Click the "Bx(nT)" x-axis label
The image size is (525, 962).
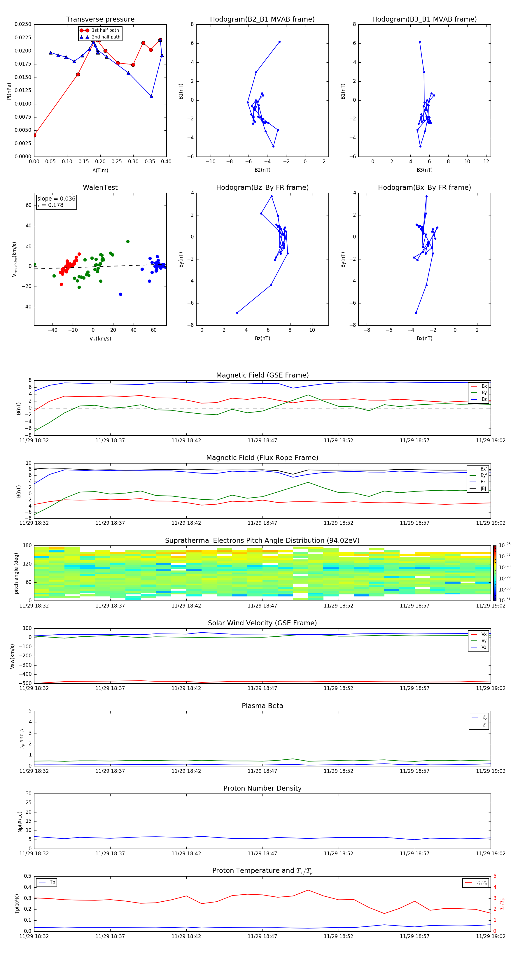pos(424,338)
